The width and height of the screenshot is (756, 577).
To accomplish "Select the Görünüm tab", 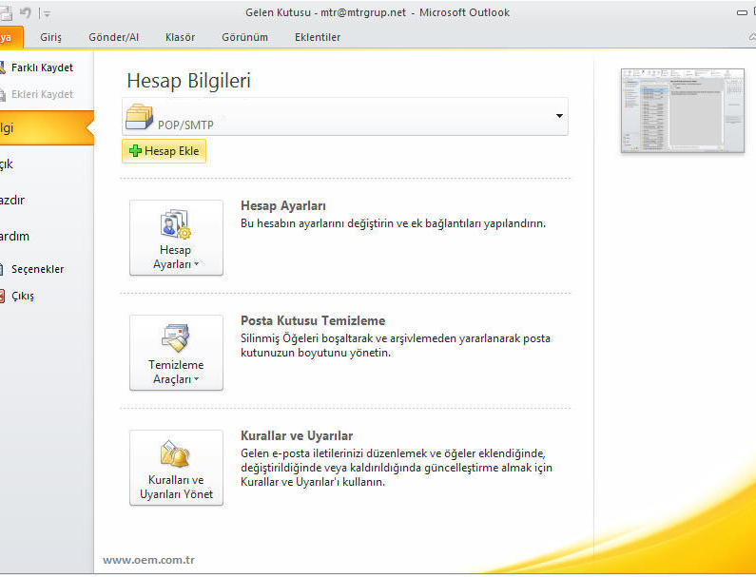I will pos(244,37).
